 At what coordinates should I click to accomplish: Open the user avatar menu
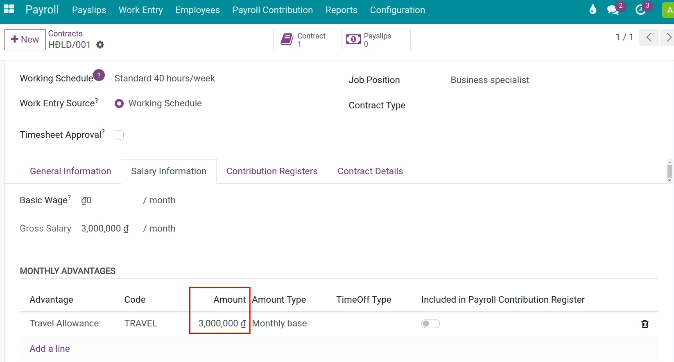pos(668,10)
